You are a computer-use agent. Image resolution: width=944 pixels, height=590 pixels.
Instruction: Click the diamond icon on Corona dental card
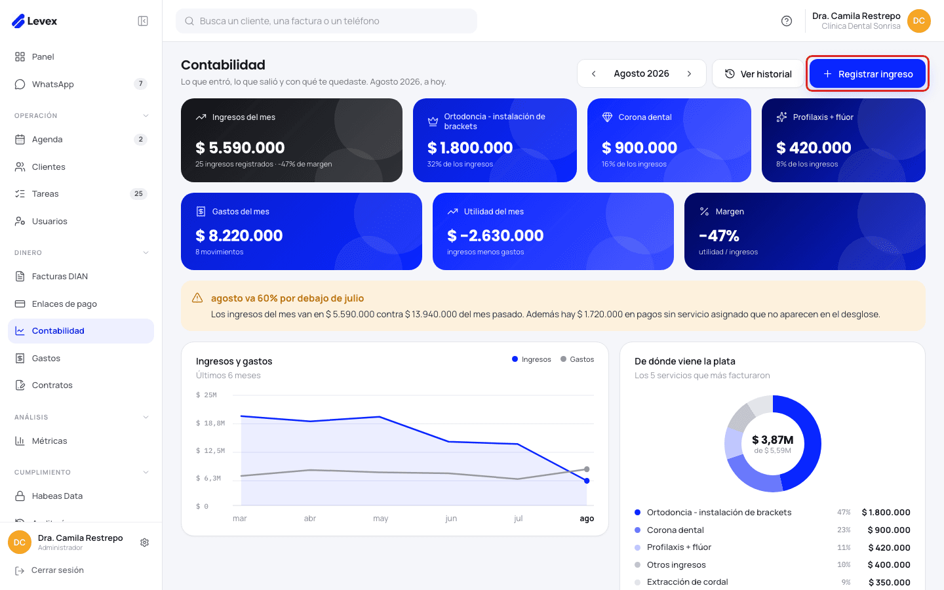click(x=607, y=117)
